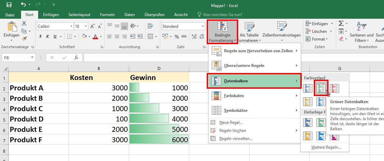Click the red font color A icon
Viewport: 384px width, 161px height.
(x=95, y=36)
